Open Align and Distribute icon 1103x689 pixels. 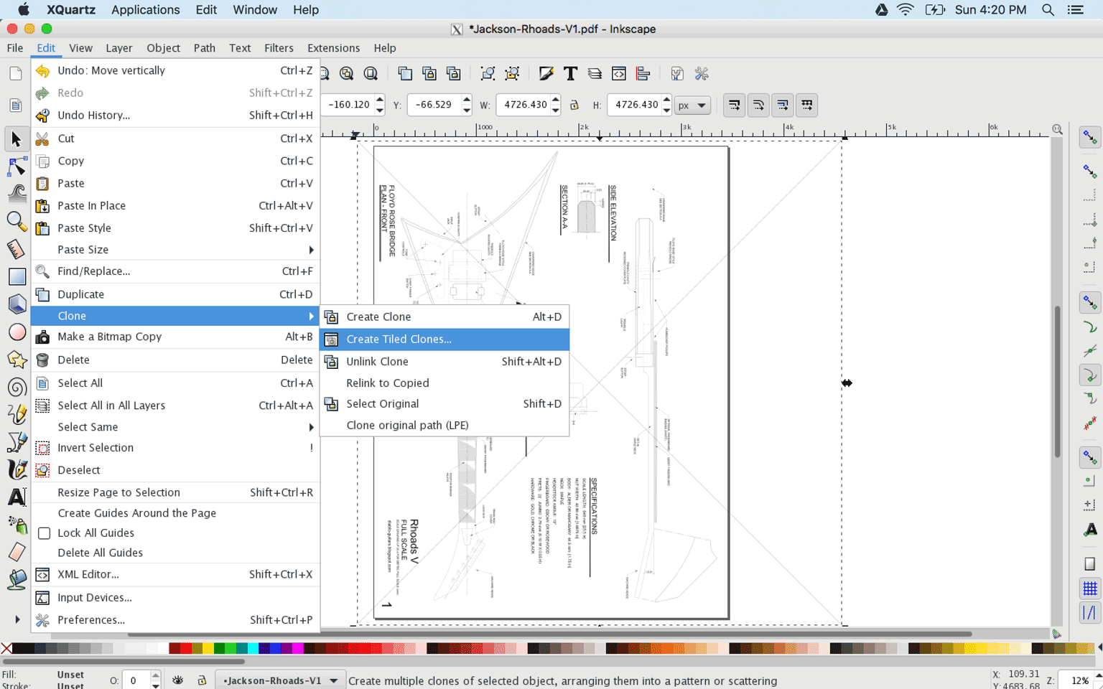[x=643, y=73]
